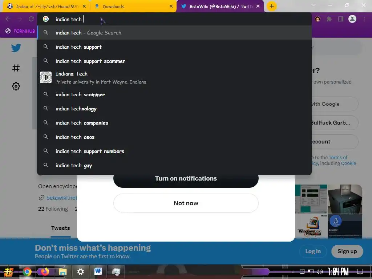Open Word from the taskbar
372x279 pixels.
point(98,272)
